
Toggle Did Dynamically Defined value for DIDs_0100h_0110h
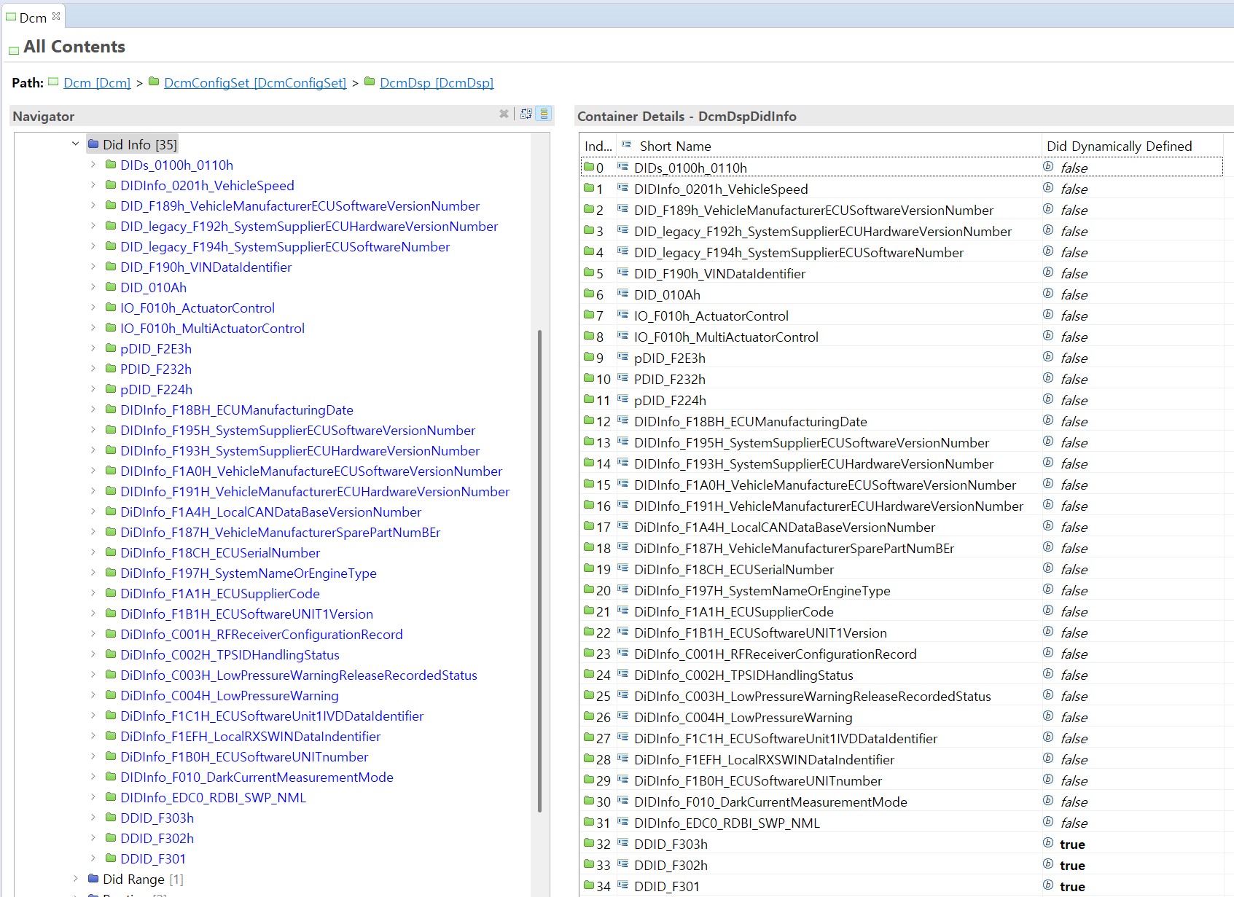pyautogui.click(x=1073, y=168)
